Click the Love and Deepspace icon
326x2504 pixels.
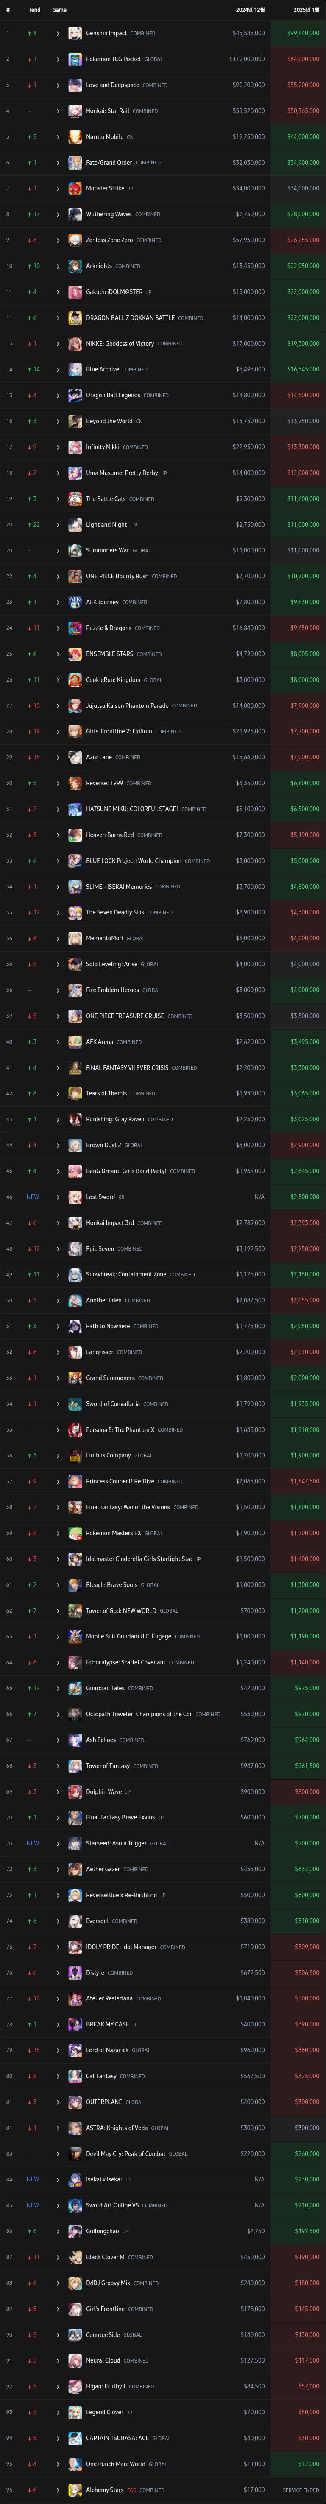pos(75,85)
